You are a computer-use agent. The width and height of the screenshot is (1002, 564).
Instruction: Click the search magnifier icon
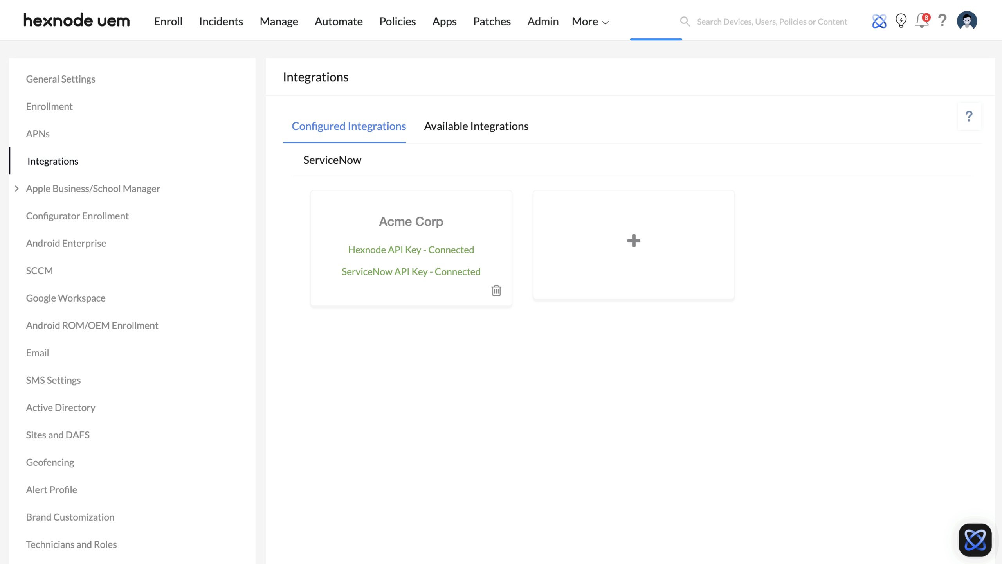[685, 22]
